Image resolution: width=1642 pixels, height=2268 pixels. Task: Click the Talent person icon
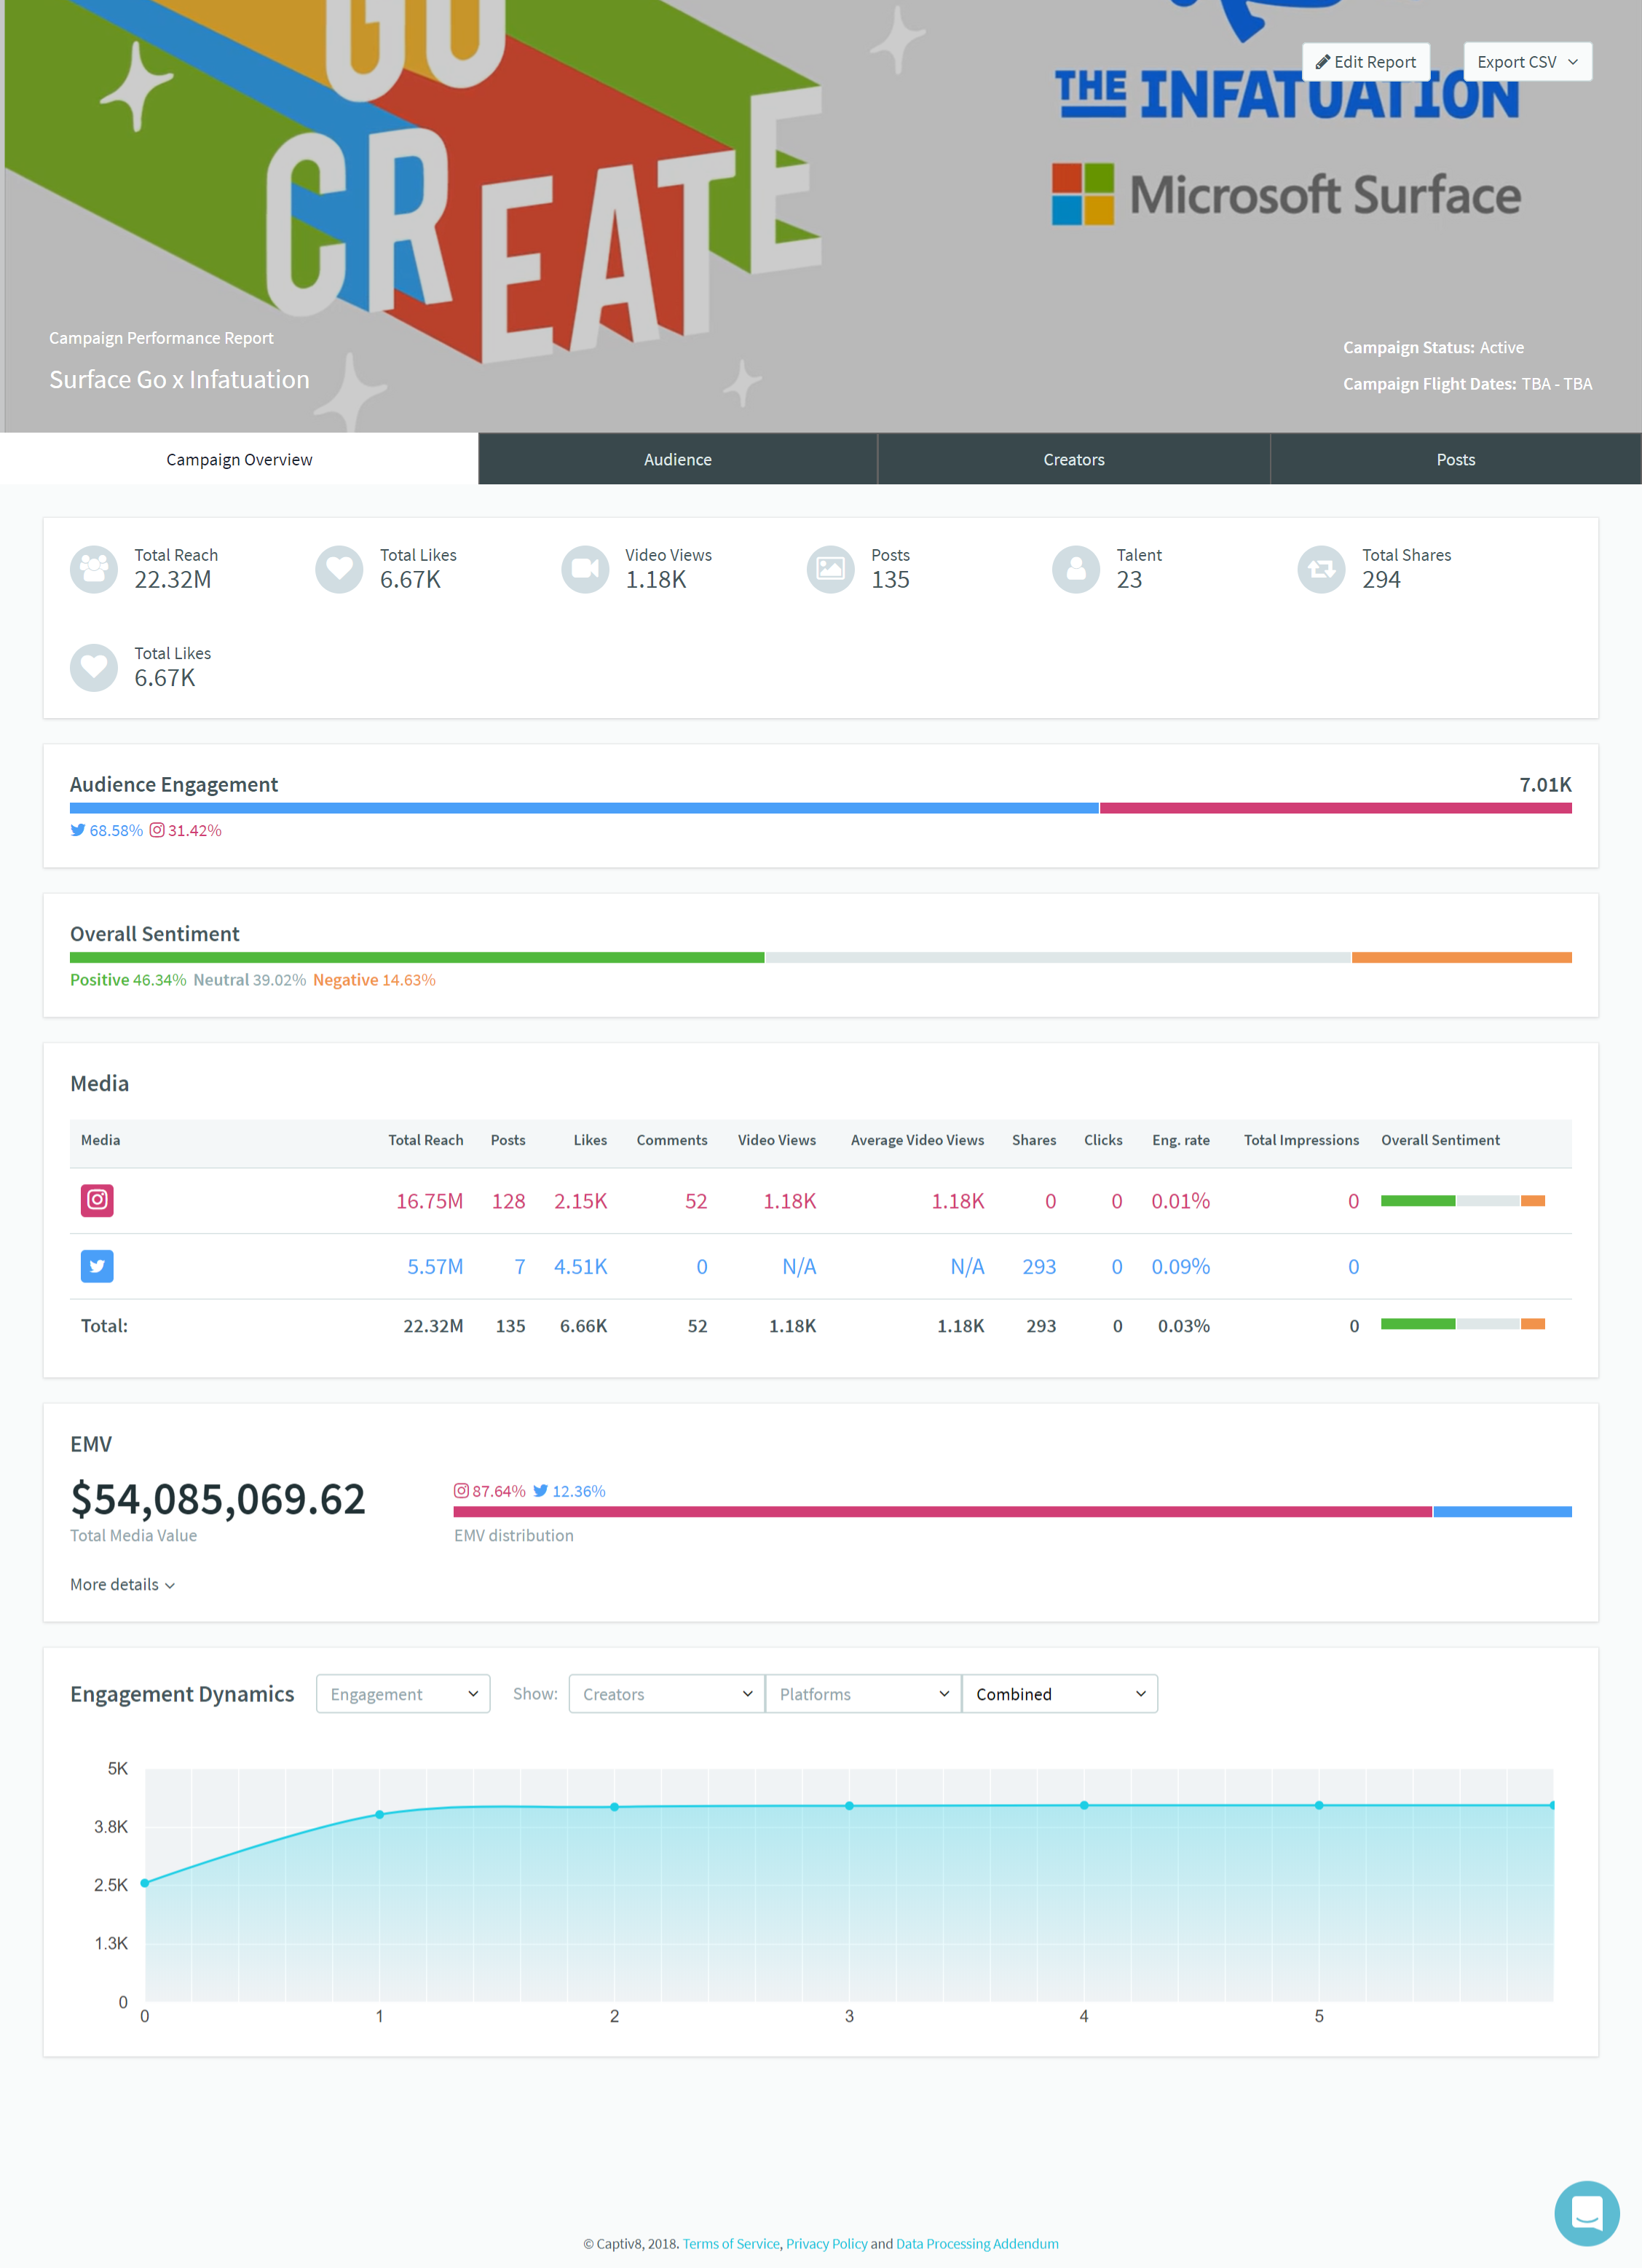1076,569
